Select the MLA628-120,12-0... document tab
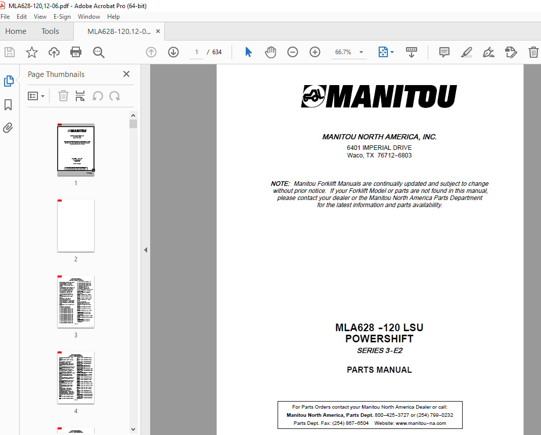 119,31
